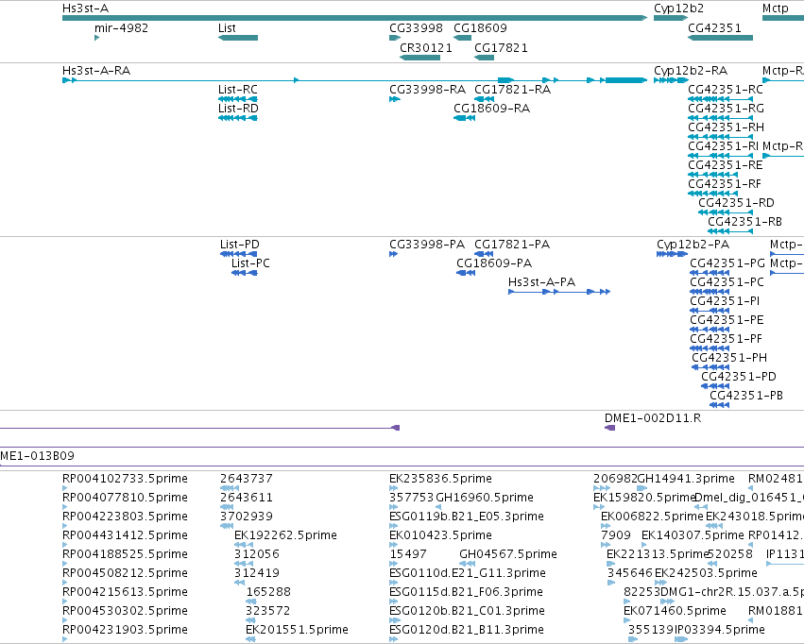Click the Cyp12b2-PA protein label
804x644 pixels.
(x=693, y=245)
